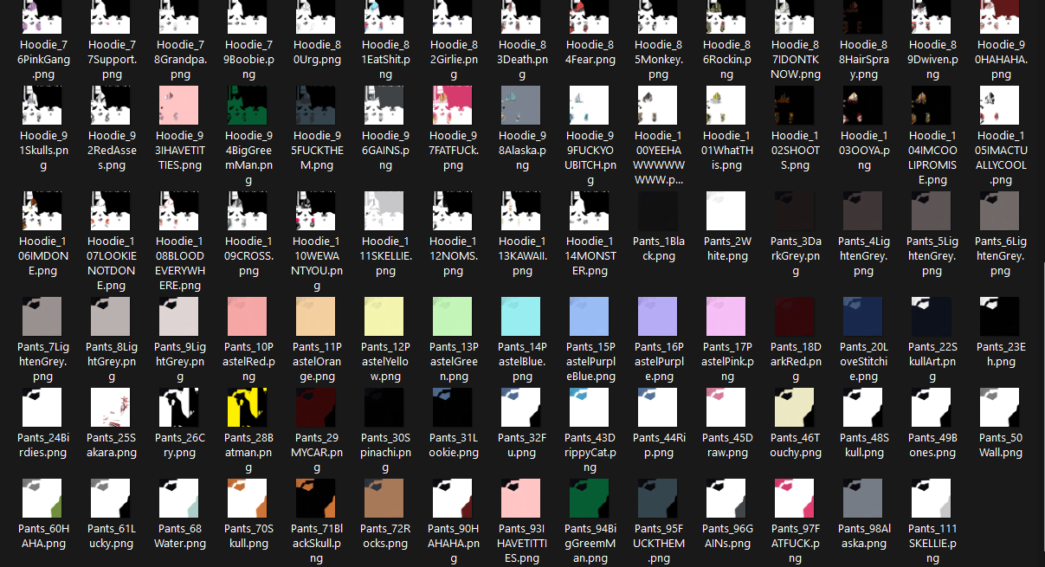The width and height of the screenshot is (1045, 567).
Task: Select the Hoodie_98Alaska.png thumbnail
Action: click(520, 106)
